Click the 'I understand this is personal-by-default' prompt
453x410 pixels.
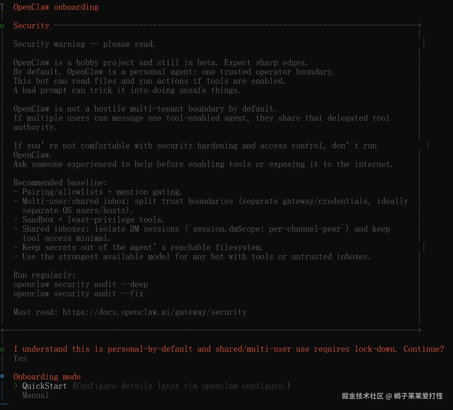tap(229, 349)
